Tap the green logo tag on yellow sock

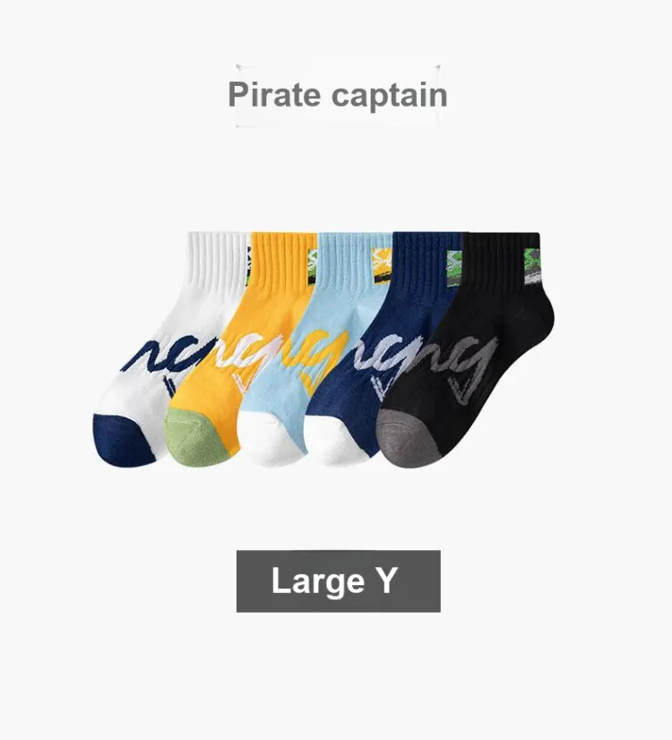[x=313, y=266]
